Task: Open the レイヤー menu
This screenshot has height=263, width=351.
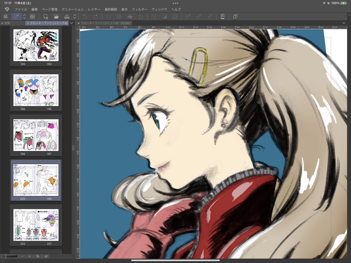Action: point(94,9)
